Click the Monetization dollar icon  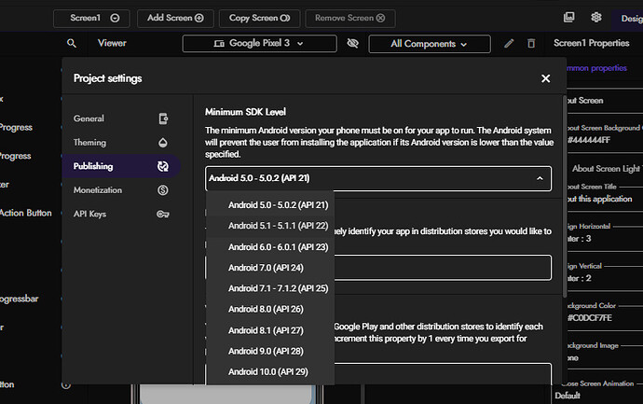pyautogui.click(x=163, y=190)
